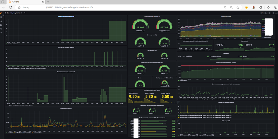Open the Last time range picker
The width and height of the screenshot is (278, 139).
click(x=275, y=13)
